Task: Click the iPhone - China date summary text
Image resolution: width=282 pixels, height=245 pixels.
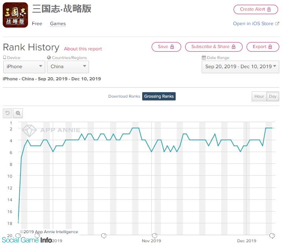Action: (52, 79)
